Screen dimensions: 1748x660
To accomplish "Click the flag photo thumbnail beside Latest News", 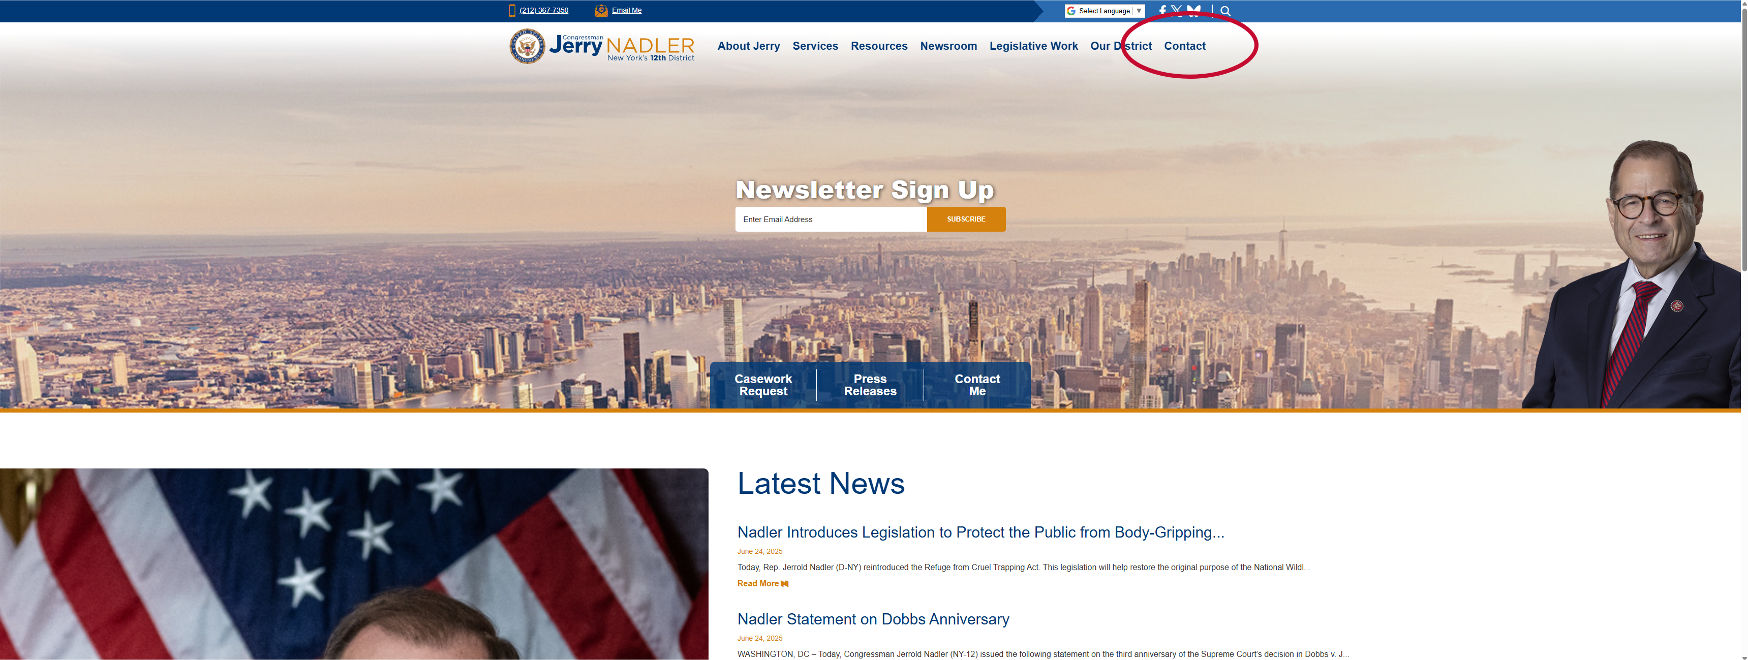I will point(354,563).
